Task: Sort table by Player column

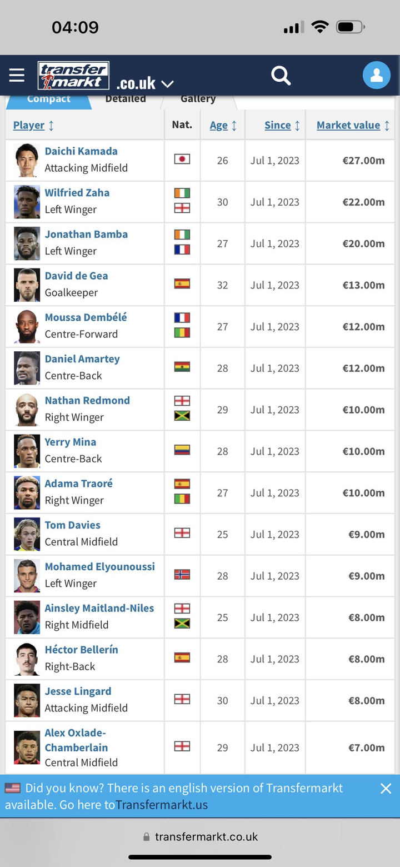Action: (33, 126)
